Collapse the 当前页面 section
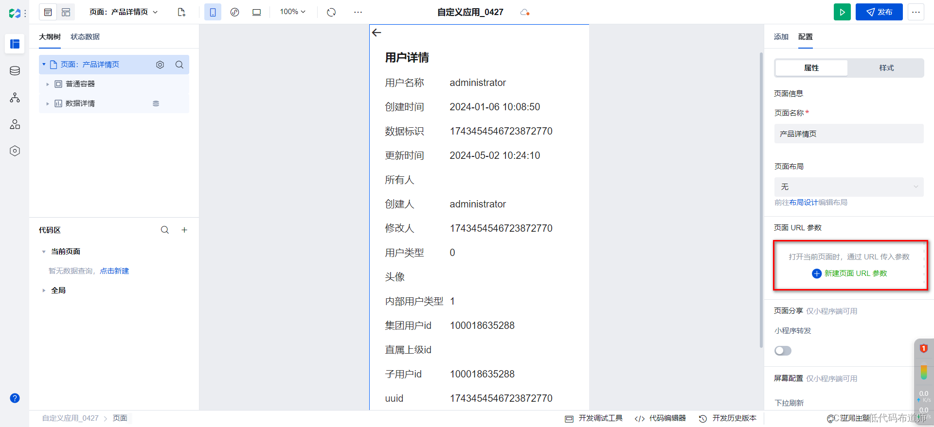 coord(44,252)
